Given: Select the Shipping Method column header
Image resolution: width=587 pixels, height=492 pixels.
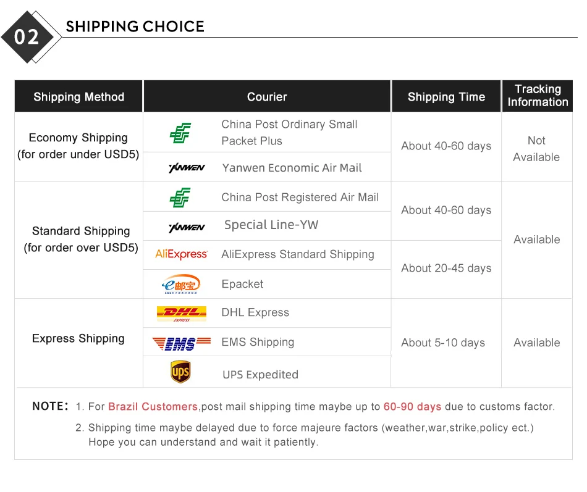Looking at the screenshot, I should click(78, 97).
